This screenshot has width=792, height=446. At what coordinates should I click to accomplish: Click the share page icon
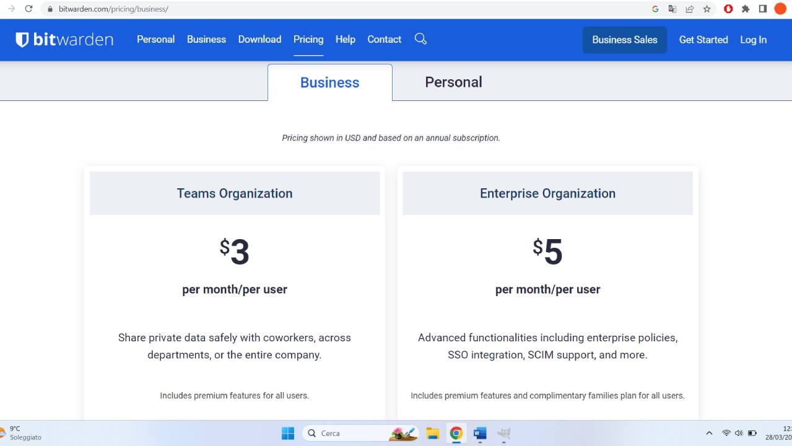[x=689, y=9]
